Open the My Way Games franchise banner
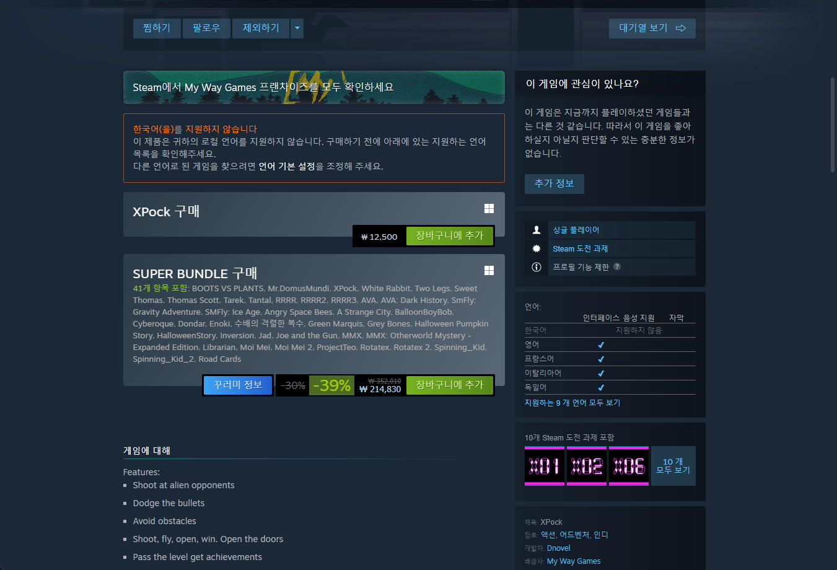The image size is (837, 570). (x=314, y=87)
